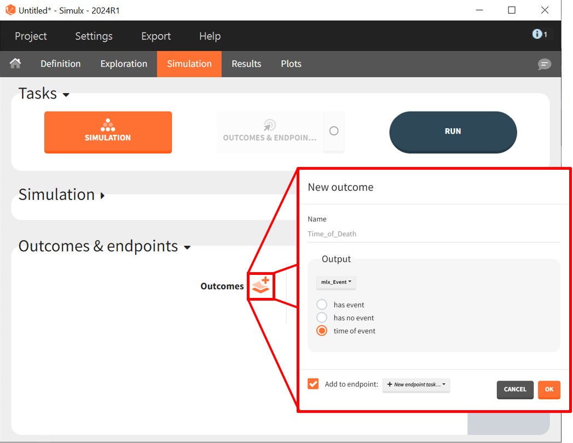Viewport: 573px width, 443px height.
Task: Select the 'has event' radio option
Action: 322,305
